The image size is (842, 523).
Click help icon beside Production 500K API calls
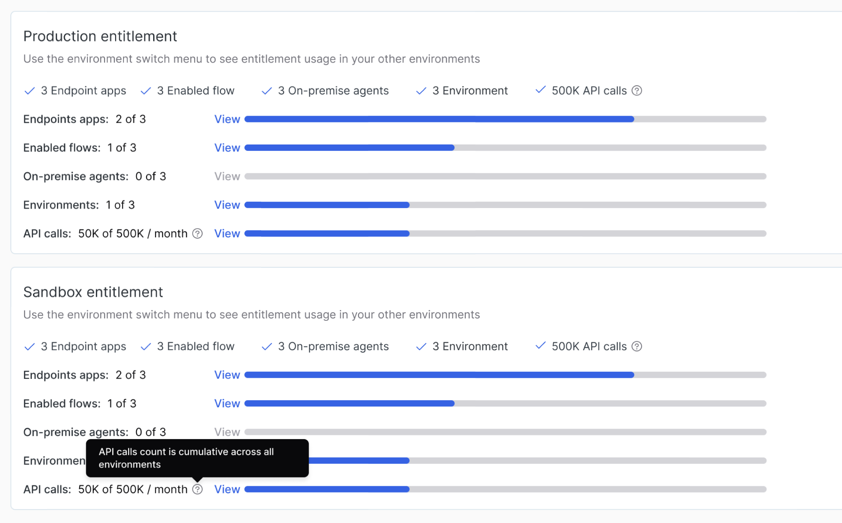pyautogui.click(x=637, y=91)
